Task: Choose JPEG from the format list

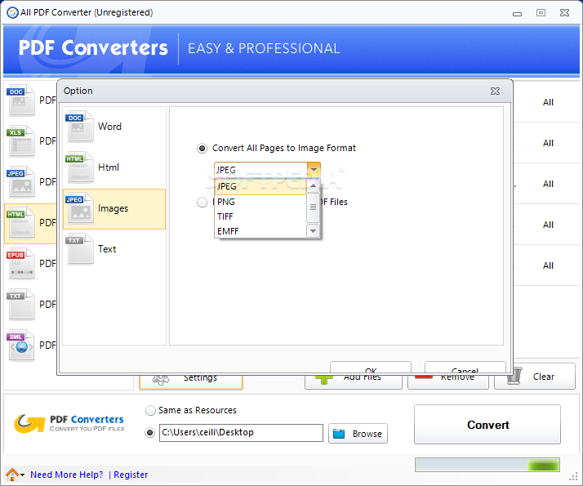Action: (x=260, y=186)
